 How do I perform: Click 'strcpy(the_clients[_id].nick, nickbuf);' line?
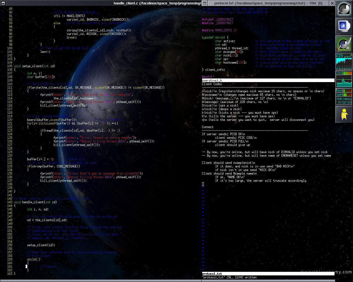point(99,30)
